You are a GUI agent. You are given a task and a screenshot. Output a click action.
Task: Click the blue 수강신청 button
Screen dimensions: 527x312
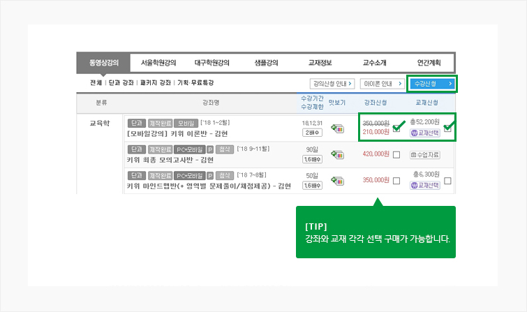pyautogui.click(x=432, y=84)
